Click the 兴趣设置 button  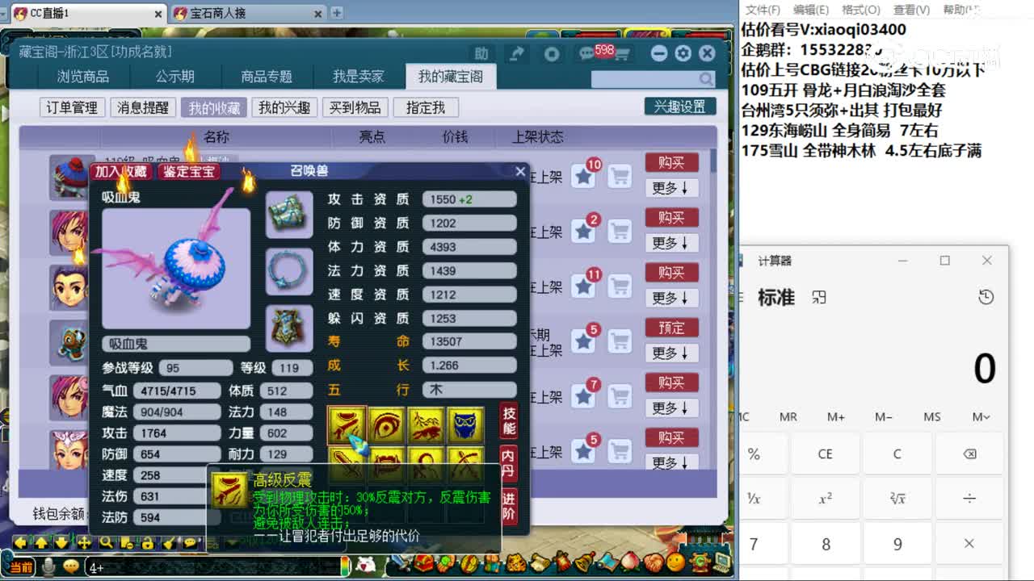pos(679,107)
